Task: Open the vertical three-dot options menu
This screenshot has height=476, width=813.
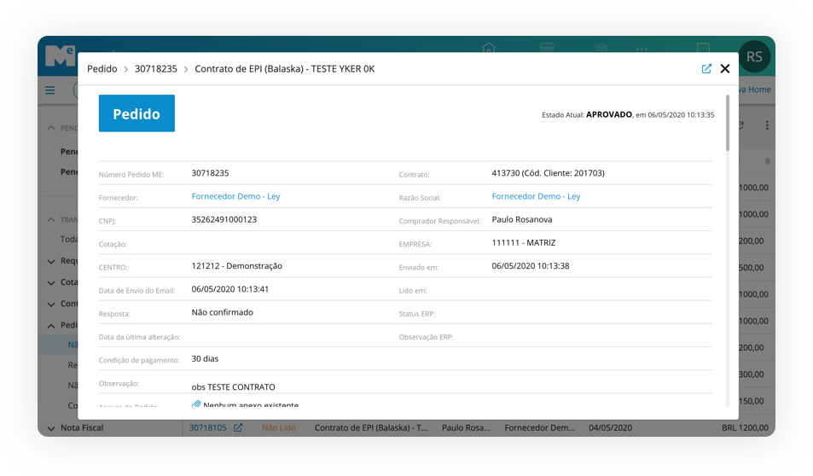Action: 767,125
